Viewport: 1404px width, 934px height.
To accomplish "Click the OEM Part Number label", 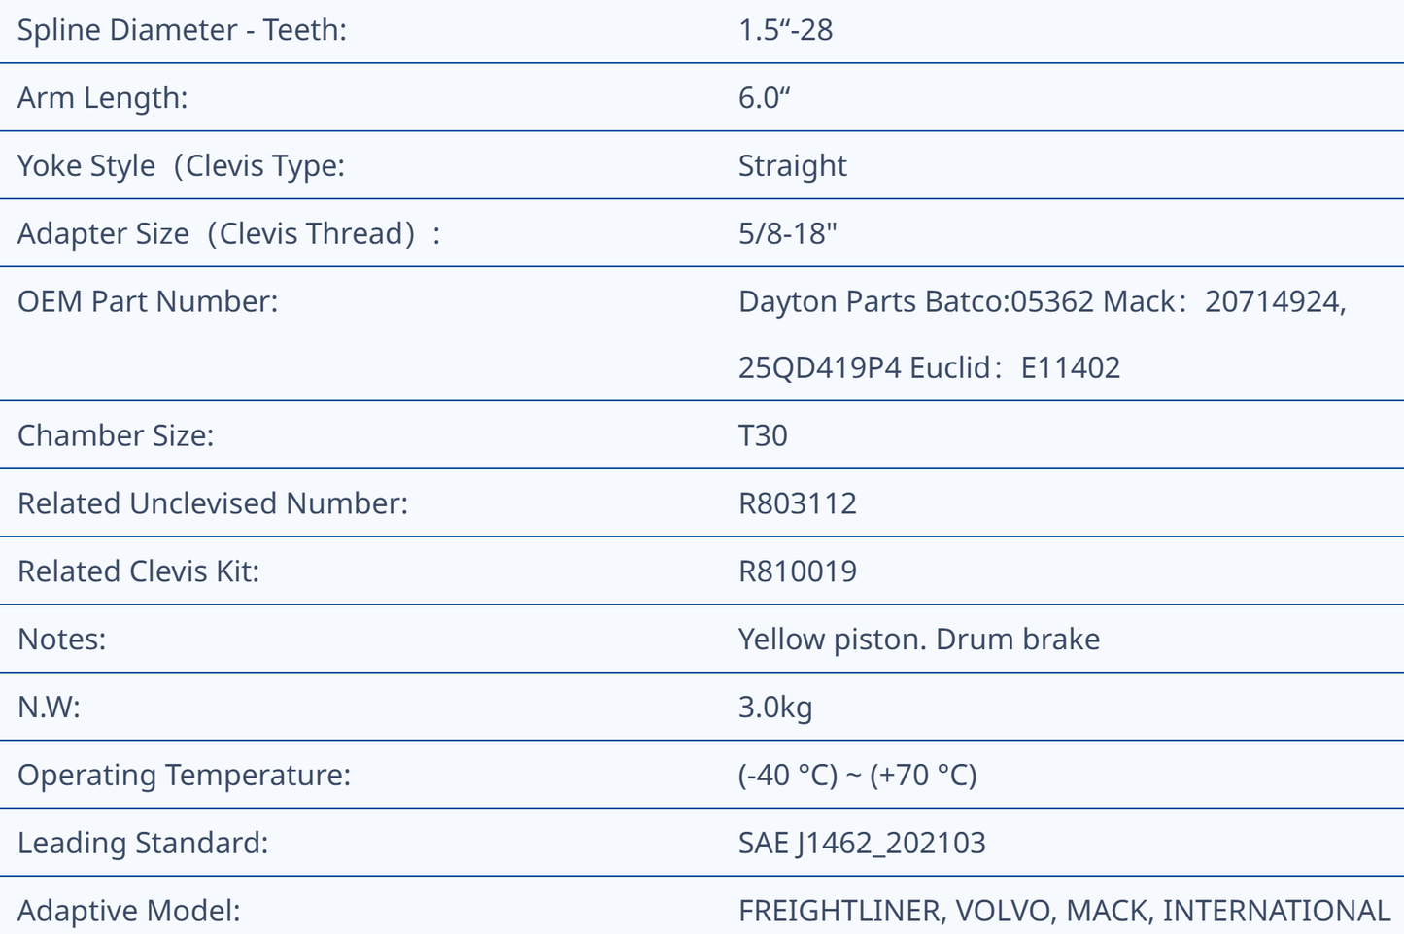I will pyautogui.click(x=148, y=301).
